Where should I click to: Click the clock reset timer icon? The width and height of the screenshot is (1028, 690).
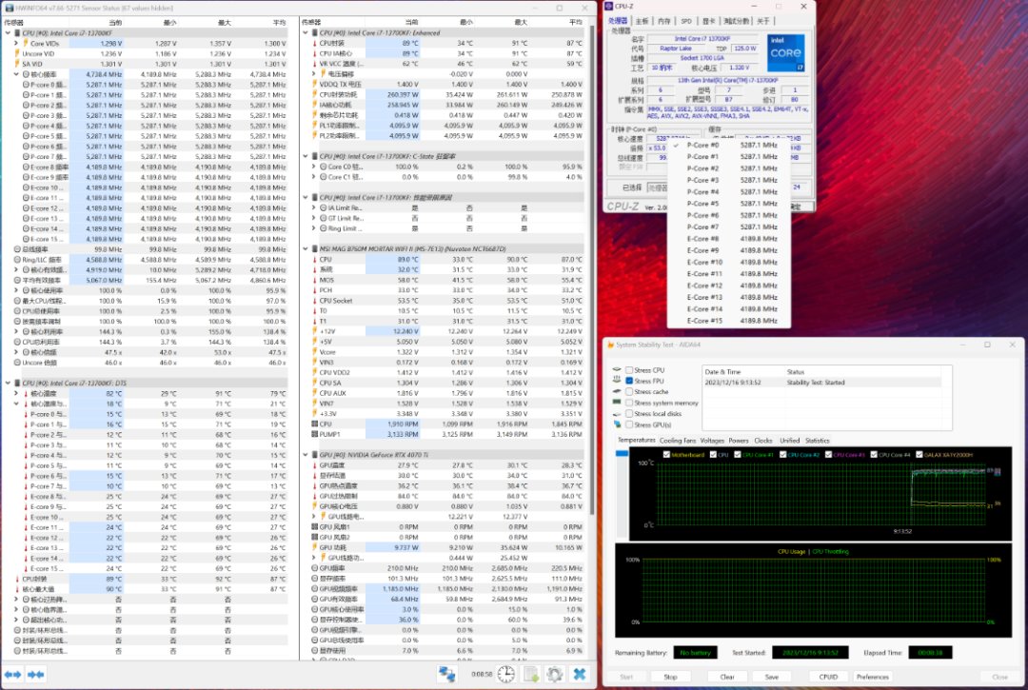[506, 674]
